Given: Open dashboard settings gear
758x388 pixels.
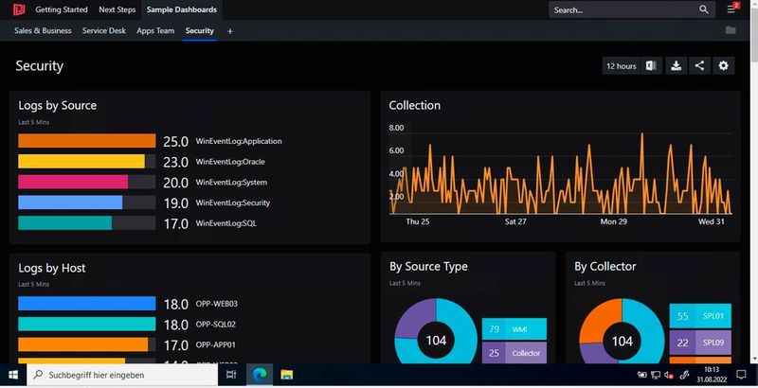Looking at the screenshot, I should tap(725, 65).
